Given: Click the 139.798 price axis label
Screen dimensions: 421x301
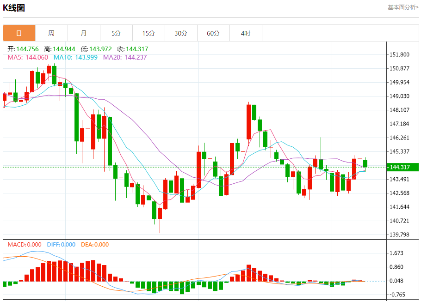Looking at the screenshot, I should [400, 235].
